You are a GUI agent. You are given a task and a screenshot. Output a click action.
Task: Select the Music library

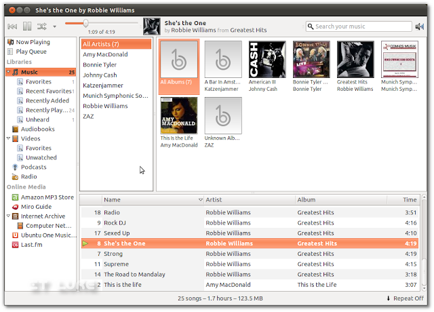pyautogui.click(x=41, y=73)
